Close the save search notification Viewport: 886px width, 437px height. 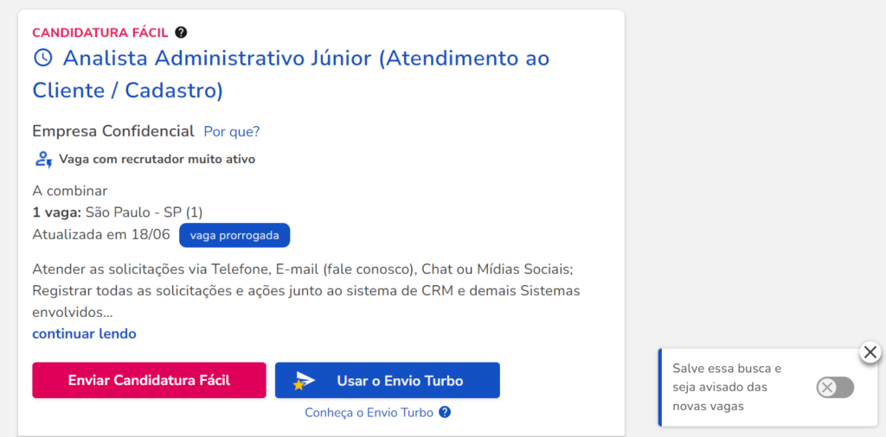(870, 352)
